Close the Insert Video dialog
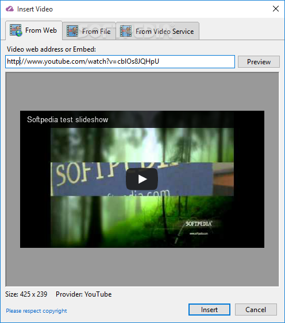The width and height of the screenshot is (285, 323). (276, 9)
